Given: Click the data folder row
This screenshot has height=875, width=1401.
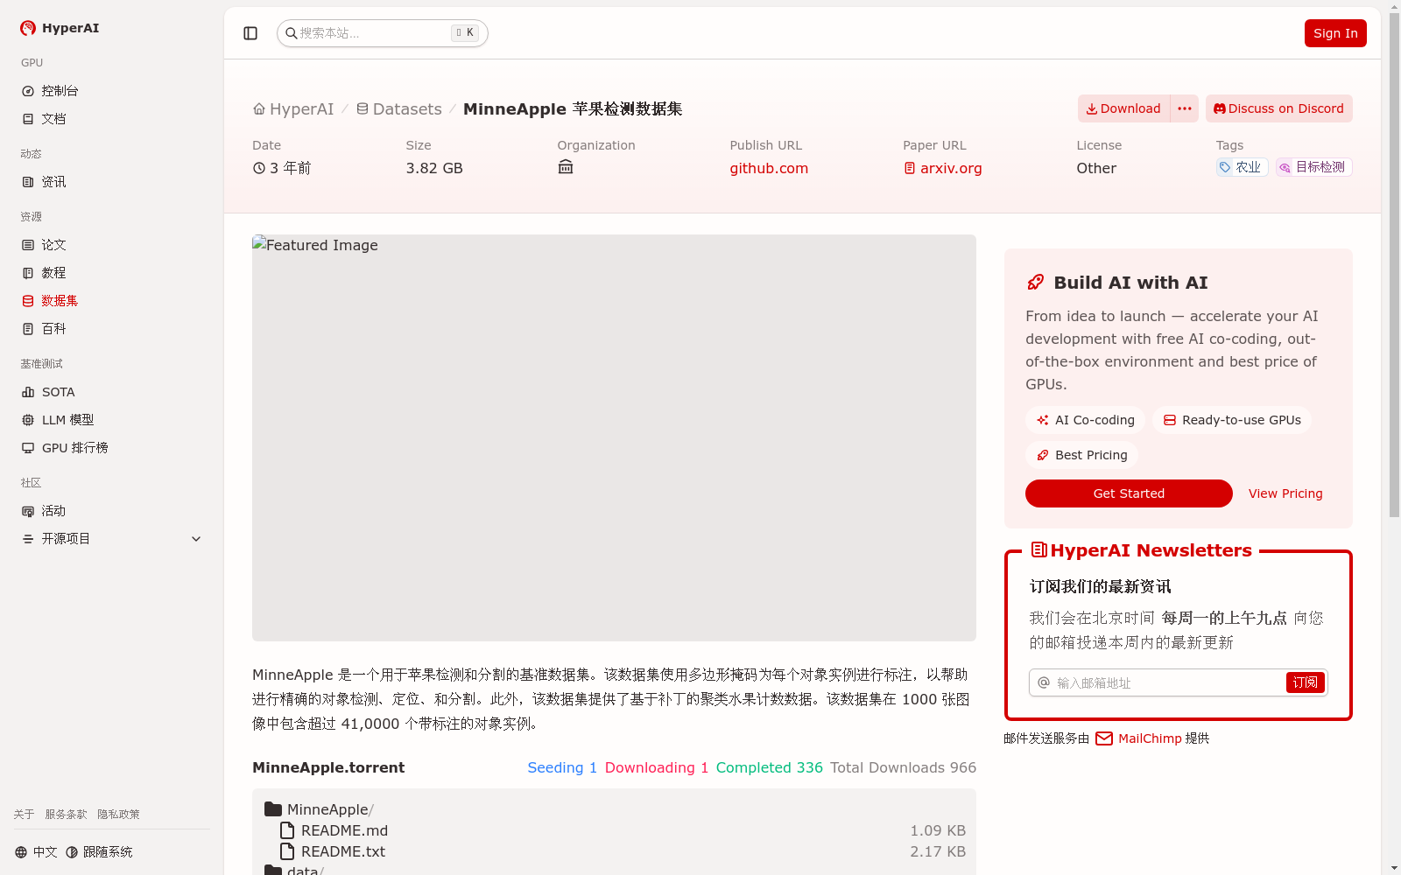Looking at the screenshot, I should click(614, 870).
